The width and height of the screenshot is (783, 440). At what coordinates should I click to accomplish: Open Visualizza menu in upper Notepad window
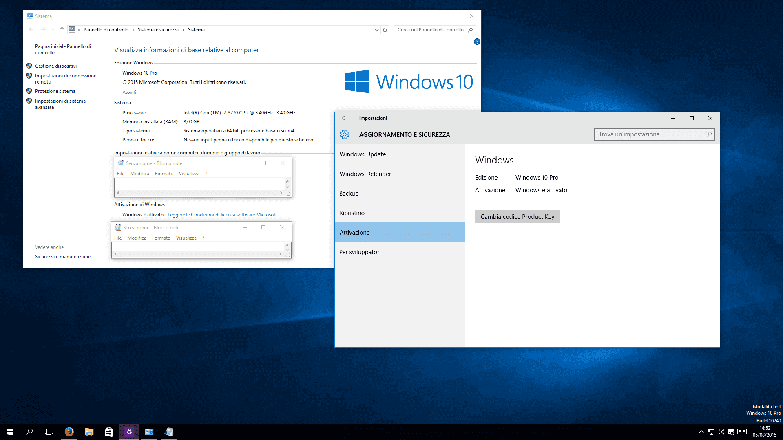tap(189, 174)
